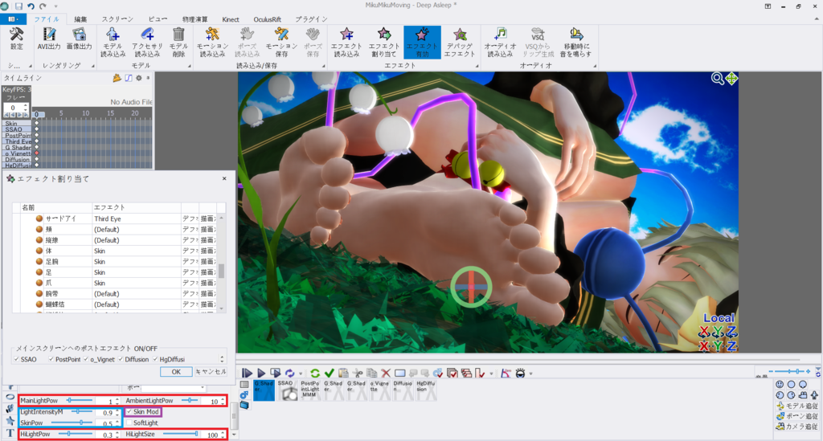Enable the SoftLight checkbox
This screenshot has width=823, height=441.
pos(129,423)
